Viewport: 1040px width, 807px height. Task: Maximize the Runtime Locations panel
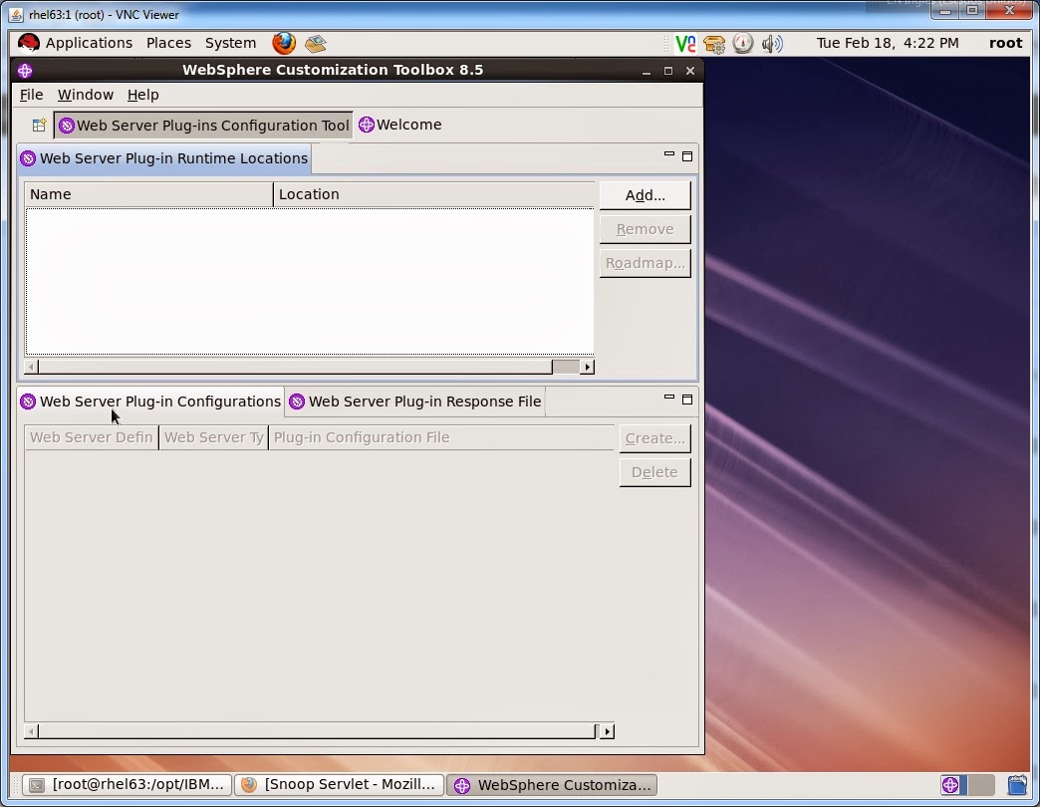point(686,155)
